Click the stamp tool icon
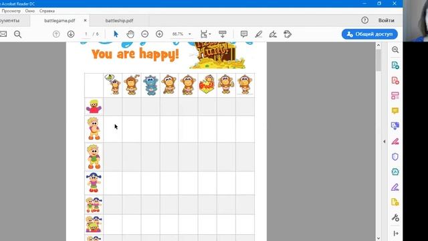The width and height of the screenshot is (428, 241). tap(288, 34)
